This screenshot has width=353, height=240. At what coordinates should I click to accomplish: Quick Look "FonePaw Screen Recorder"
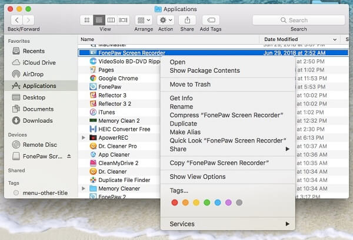[228, 141]
